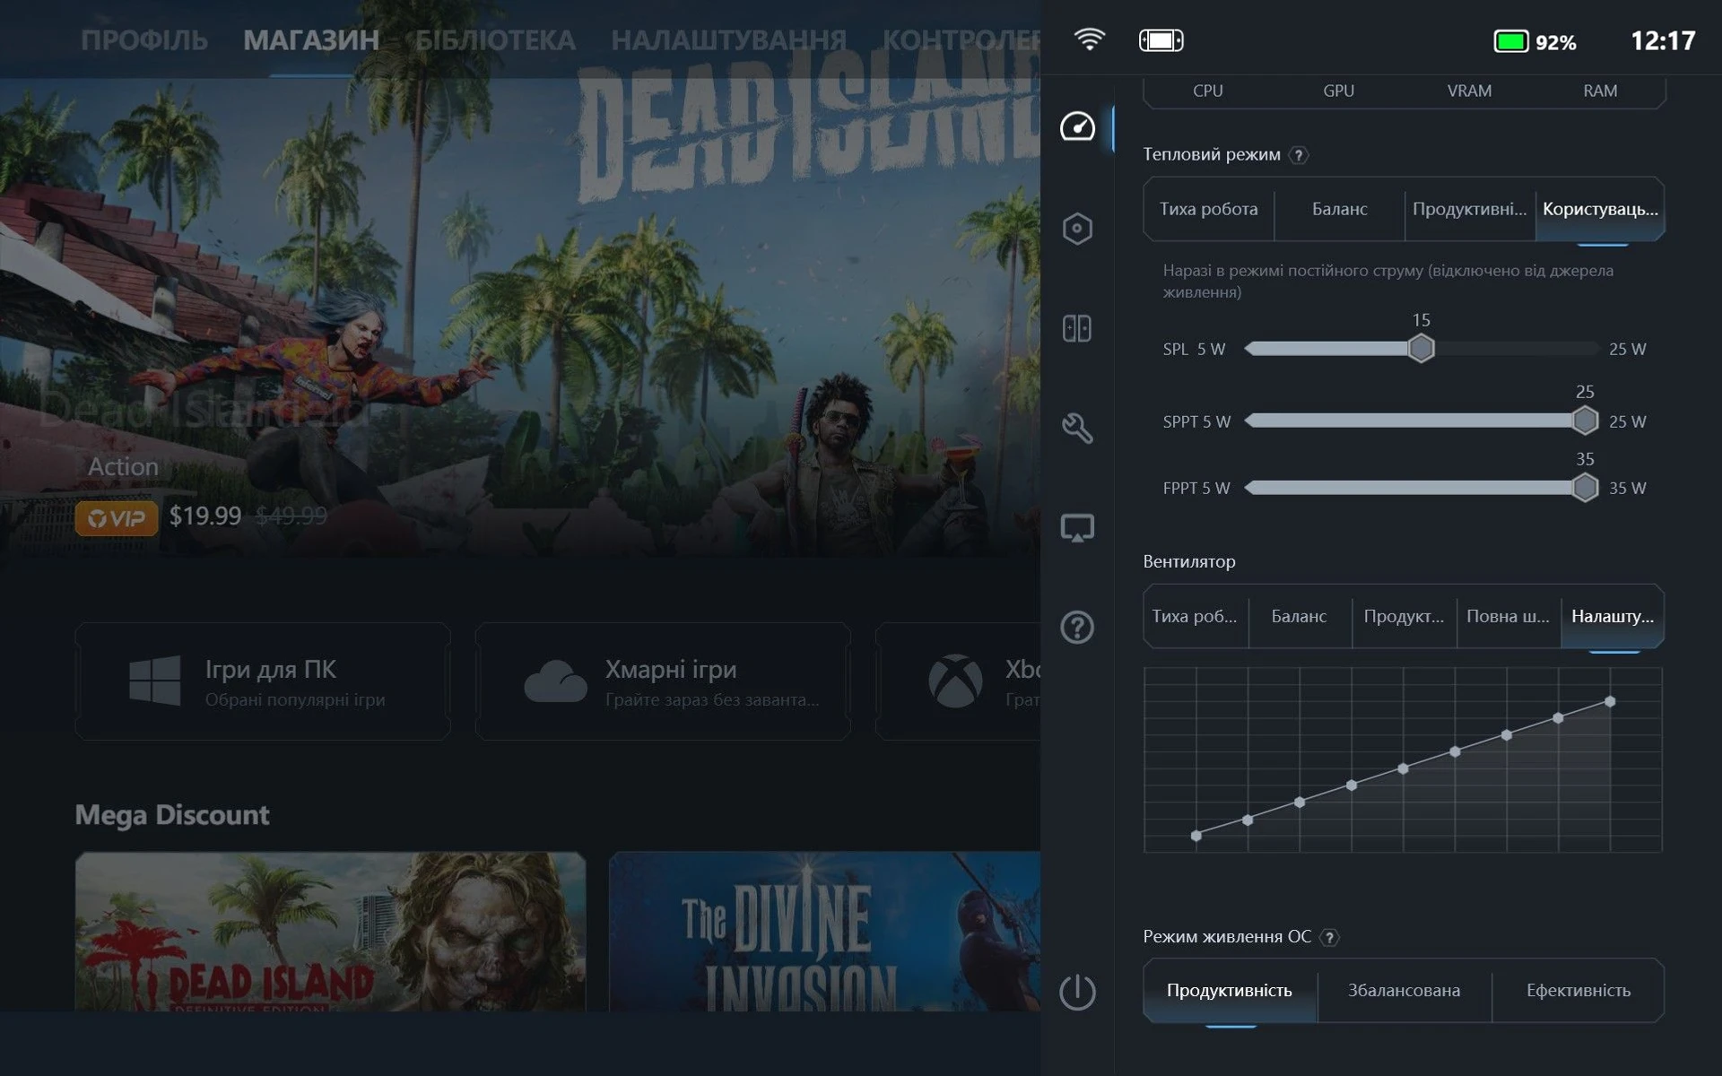Select Продуктивність OS power mode
Screen dimensions: 1722x1076
pyautogui.click(x=1230, y=990)
